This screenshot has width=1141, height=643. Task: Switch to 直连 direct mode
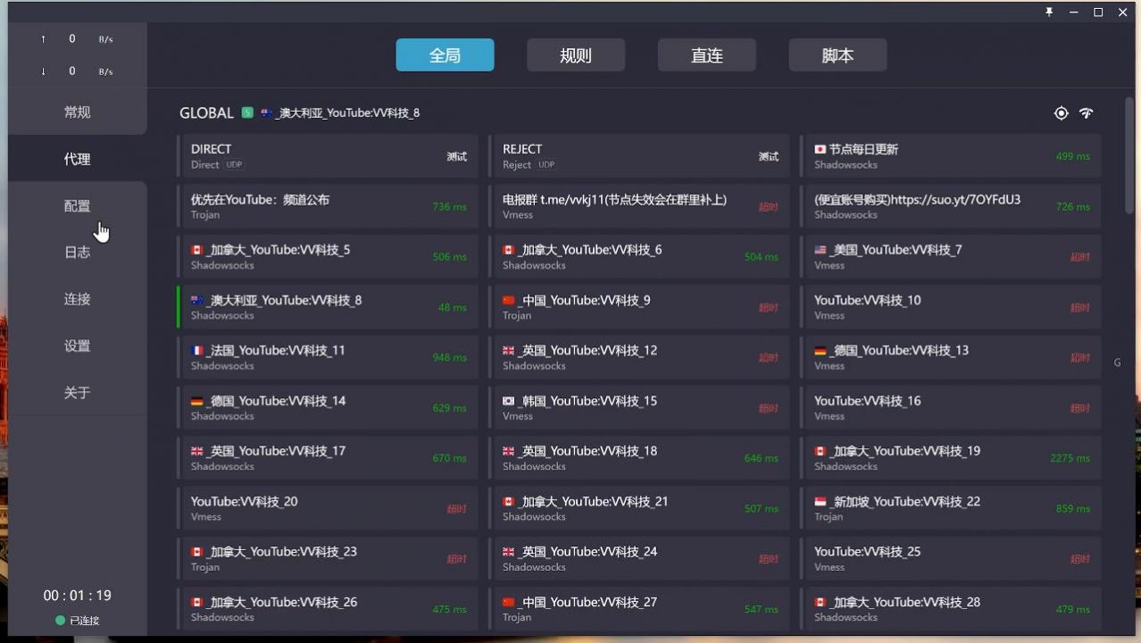tap(707, 55)
